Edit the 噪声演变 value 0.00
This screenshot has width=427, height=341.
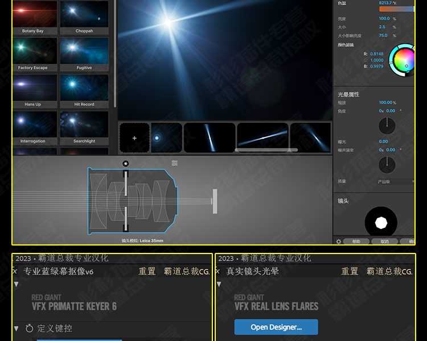[x=391, y=150]
